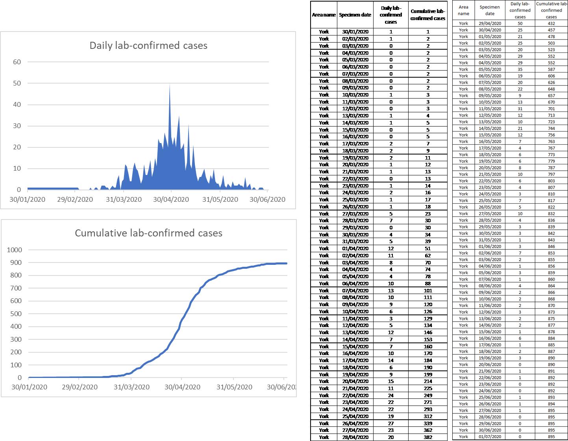Select 'Cumulative lab-confirmed cases' header in right table
568x441 pixels.
[x=551, y=10]
